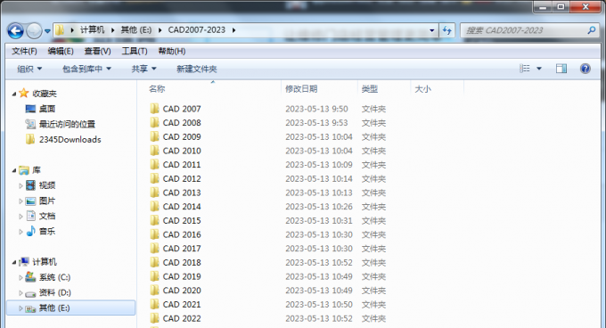Open the 查看(V) menu

pos(97,51)
